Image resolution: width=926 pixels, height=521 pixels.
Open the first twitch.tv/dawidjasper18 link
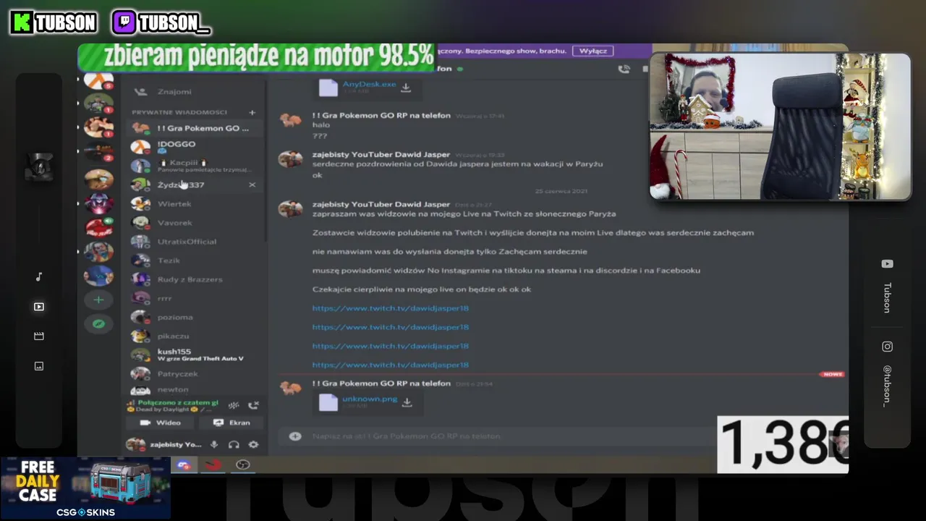(x=391, y=308)
